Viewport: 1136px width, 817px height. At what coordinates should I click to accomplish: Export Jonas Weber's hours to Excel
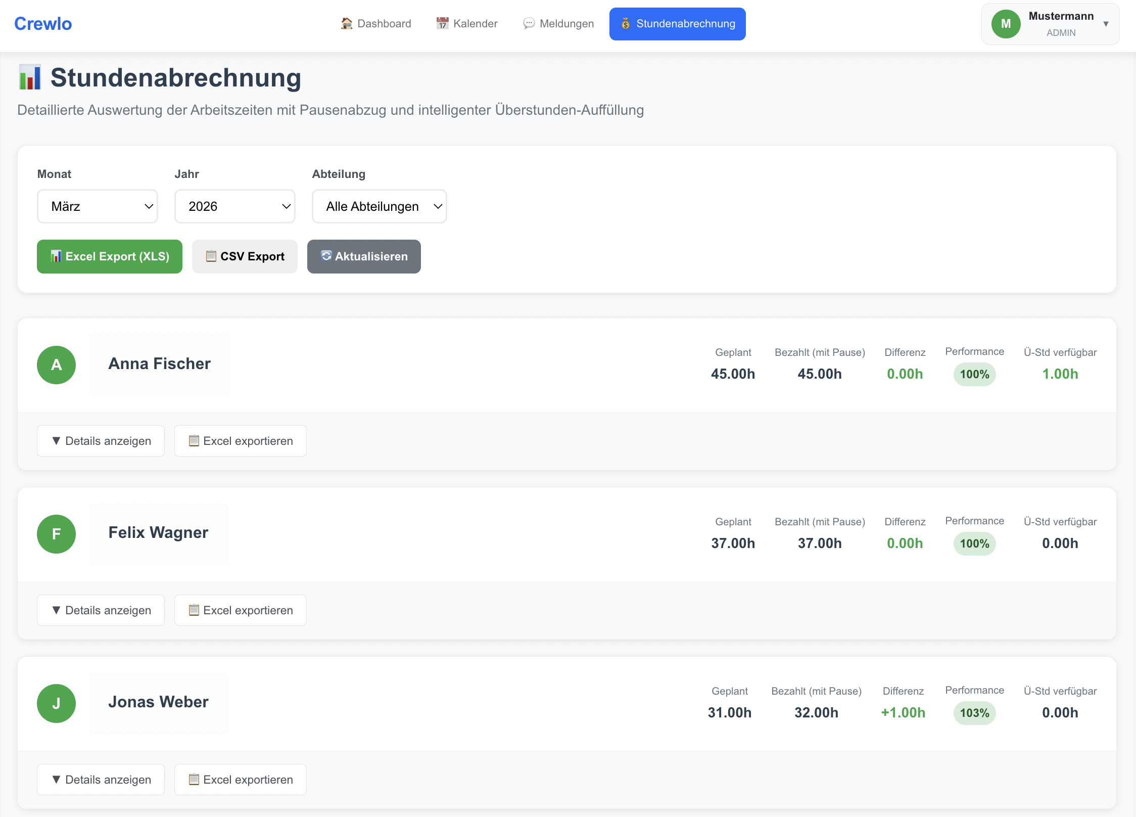[241, 780]
